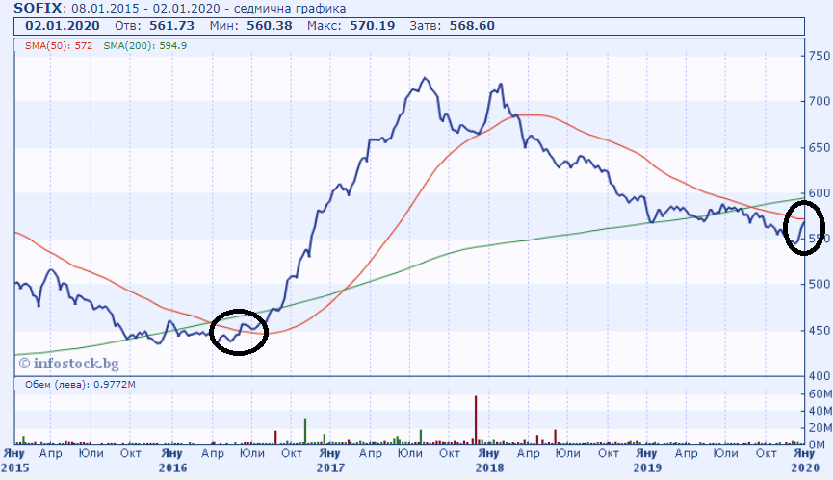Click the 400 price axis label
The height and width of the screenshot is (480, 833).
pyautogui.click(x=819, y=375)
